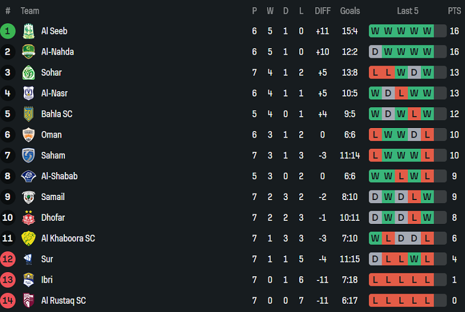Click the Dhofar club crest
Image resolution: width=465 pixels, height=312 pixels.
[28, 217]
